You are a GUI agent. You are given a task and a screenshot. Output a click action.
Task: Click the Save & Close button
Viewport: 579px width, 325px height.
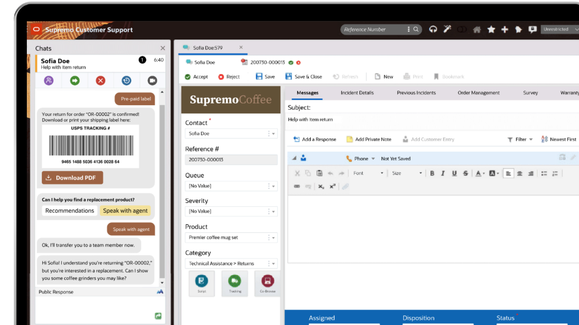click(x=304, y=77)
